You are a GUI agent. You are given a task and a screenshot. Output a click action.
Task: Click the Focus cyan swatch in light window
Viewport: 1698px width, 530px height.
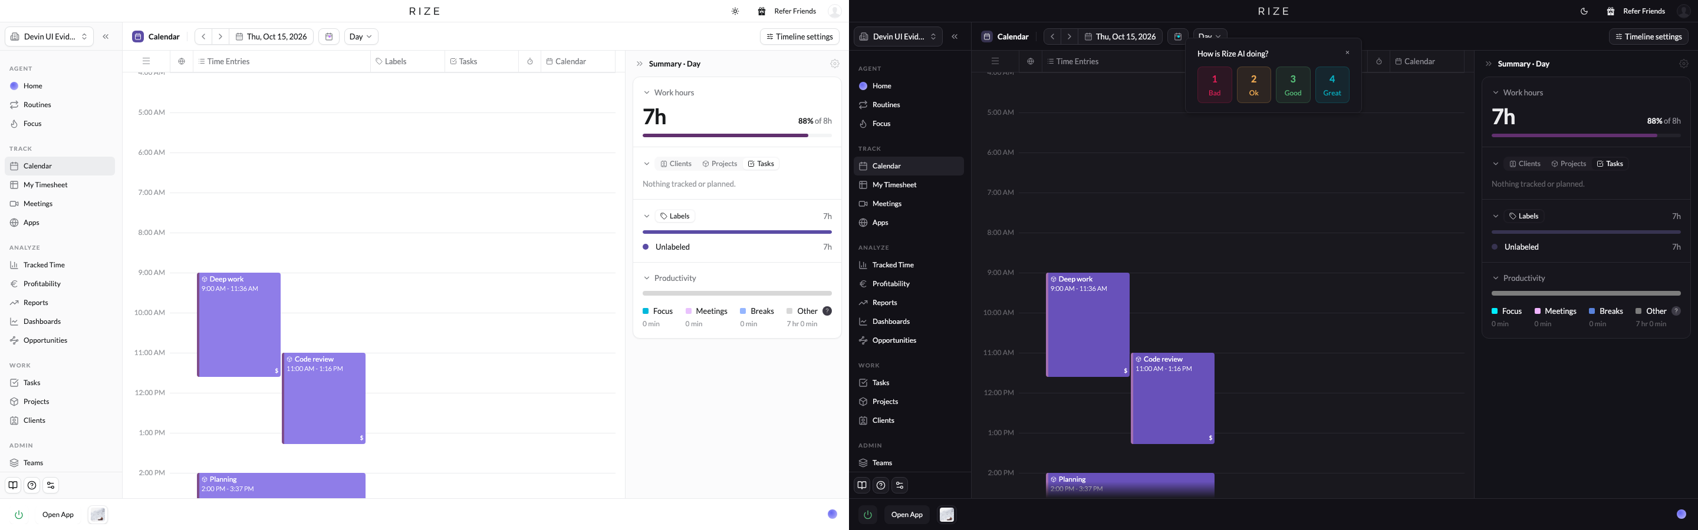[646, 312]
